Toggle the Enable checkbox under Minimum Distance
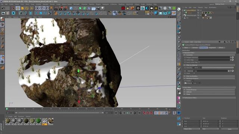Viewport: 239px width, 134px height. click(193, 81)
